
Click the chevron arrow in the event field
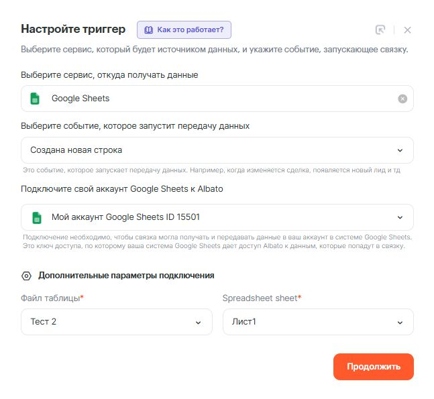point(400,150)
